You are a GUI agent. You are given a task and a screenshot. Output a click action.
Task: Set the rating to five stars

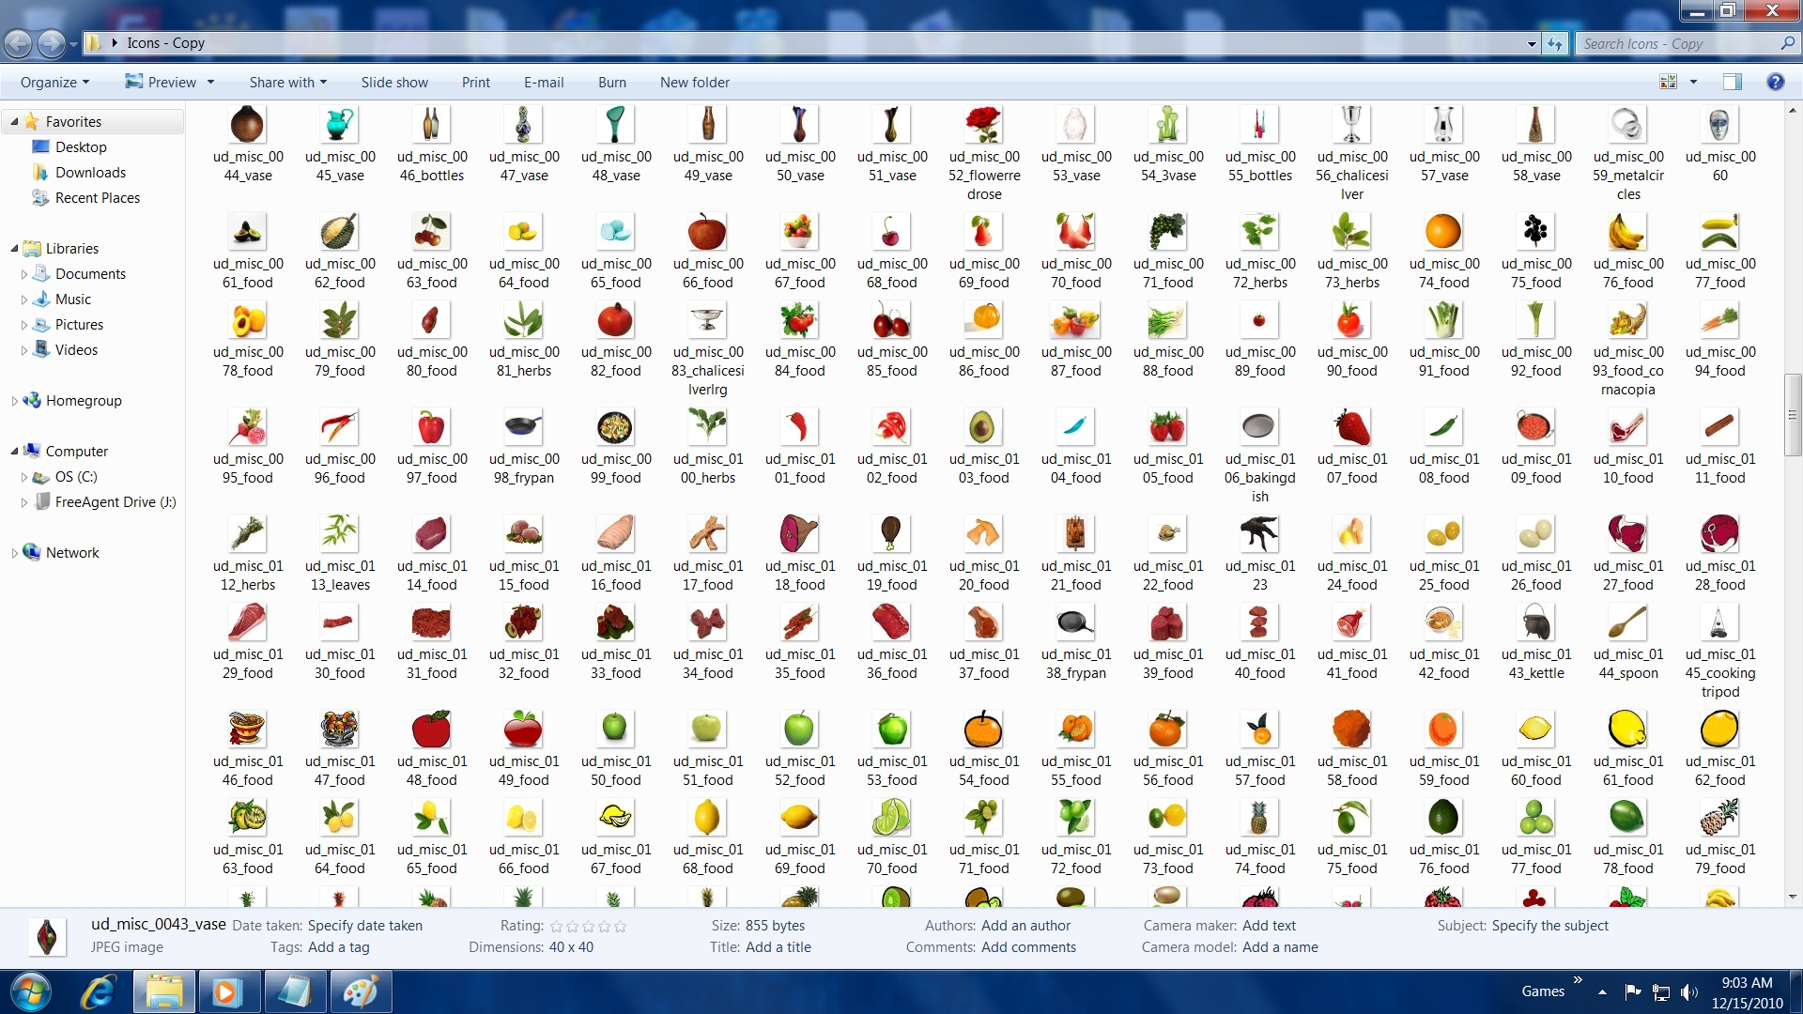(620, 927)
